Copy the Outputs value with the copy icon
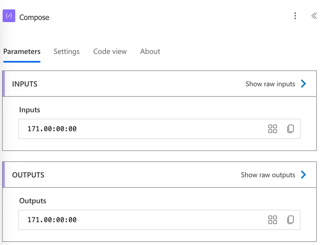This screenshot has height=245, width=322. (291, 220)
